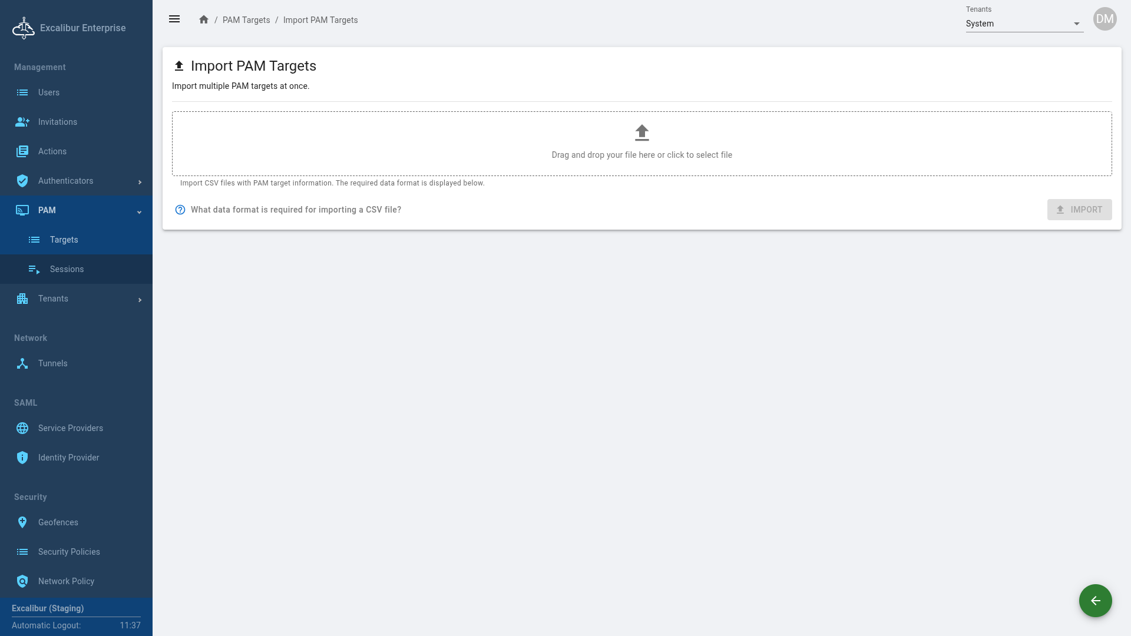Expand the Authenticators submenu
Screen dimensions: 1131x636
(x=140, y=182)
